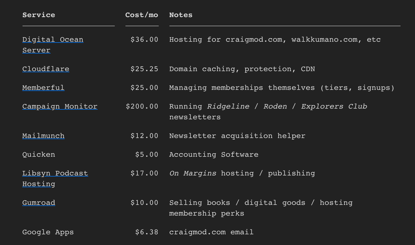Image resolution: width=415 pixels, height=245 pixels.
Task: Open the Digital Ocean Server link
Action: [x=53, y=40]
